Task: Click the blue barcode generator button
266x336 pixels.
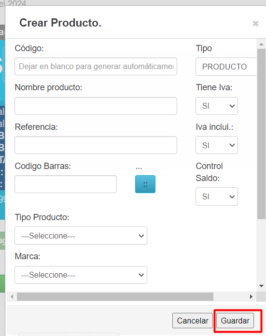Action: tap(145, 184)
